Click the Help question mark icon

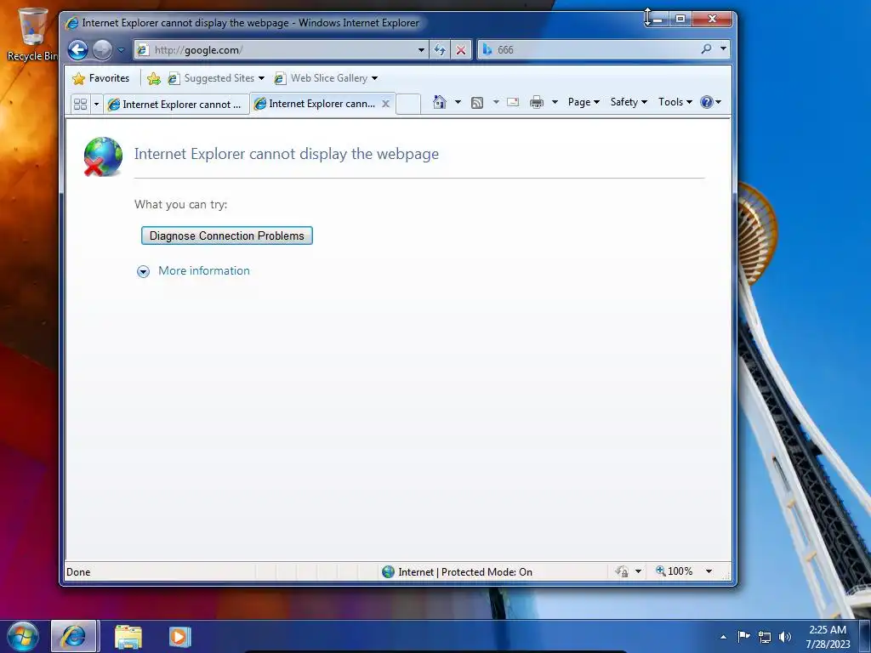707,102
